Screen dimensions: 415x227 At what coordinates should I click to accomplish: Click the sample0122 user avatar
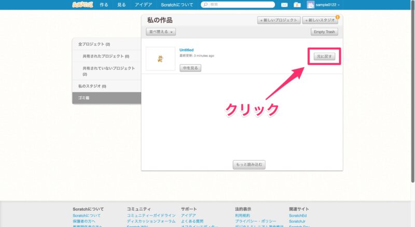coord(311,5)
